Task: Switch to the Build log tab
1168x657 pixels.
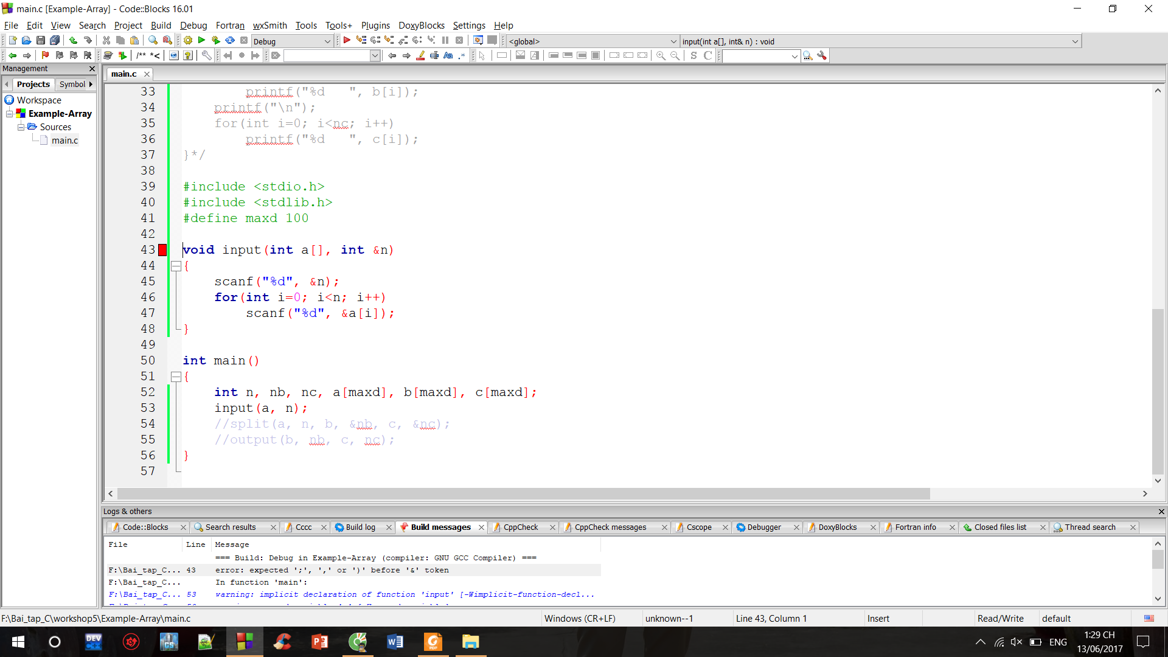Action: [x=360, y=527]
